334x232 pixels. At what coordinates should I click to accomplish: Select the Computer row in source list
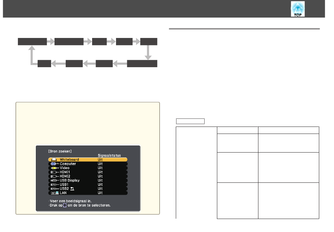(88, 164)
